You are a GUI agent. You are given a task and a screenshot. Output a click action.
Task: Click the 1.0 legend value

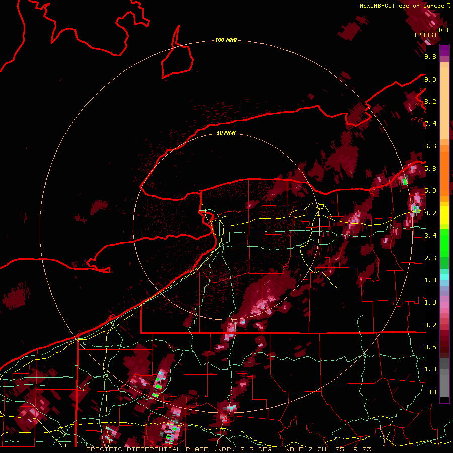[430, 303]
